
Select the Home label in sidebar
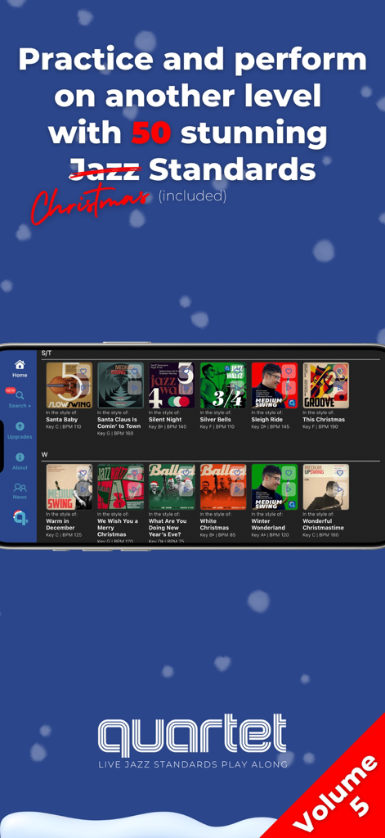tap(20, 375)
